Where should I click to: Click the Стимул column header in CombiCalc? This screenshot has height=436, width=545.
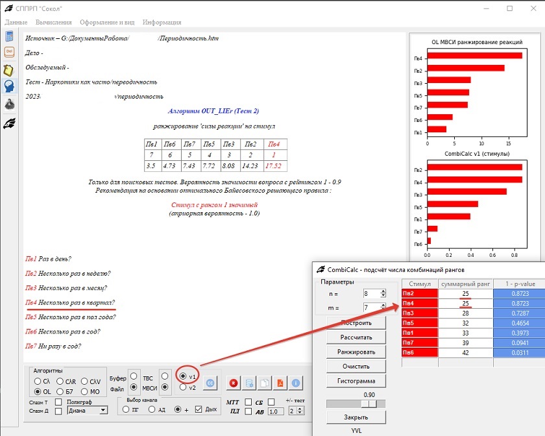click(x=420, y=284)
